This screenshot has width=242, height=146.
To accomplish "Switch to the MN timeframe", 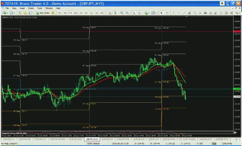I will [x=102, y=13].
